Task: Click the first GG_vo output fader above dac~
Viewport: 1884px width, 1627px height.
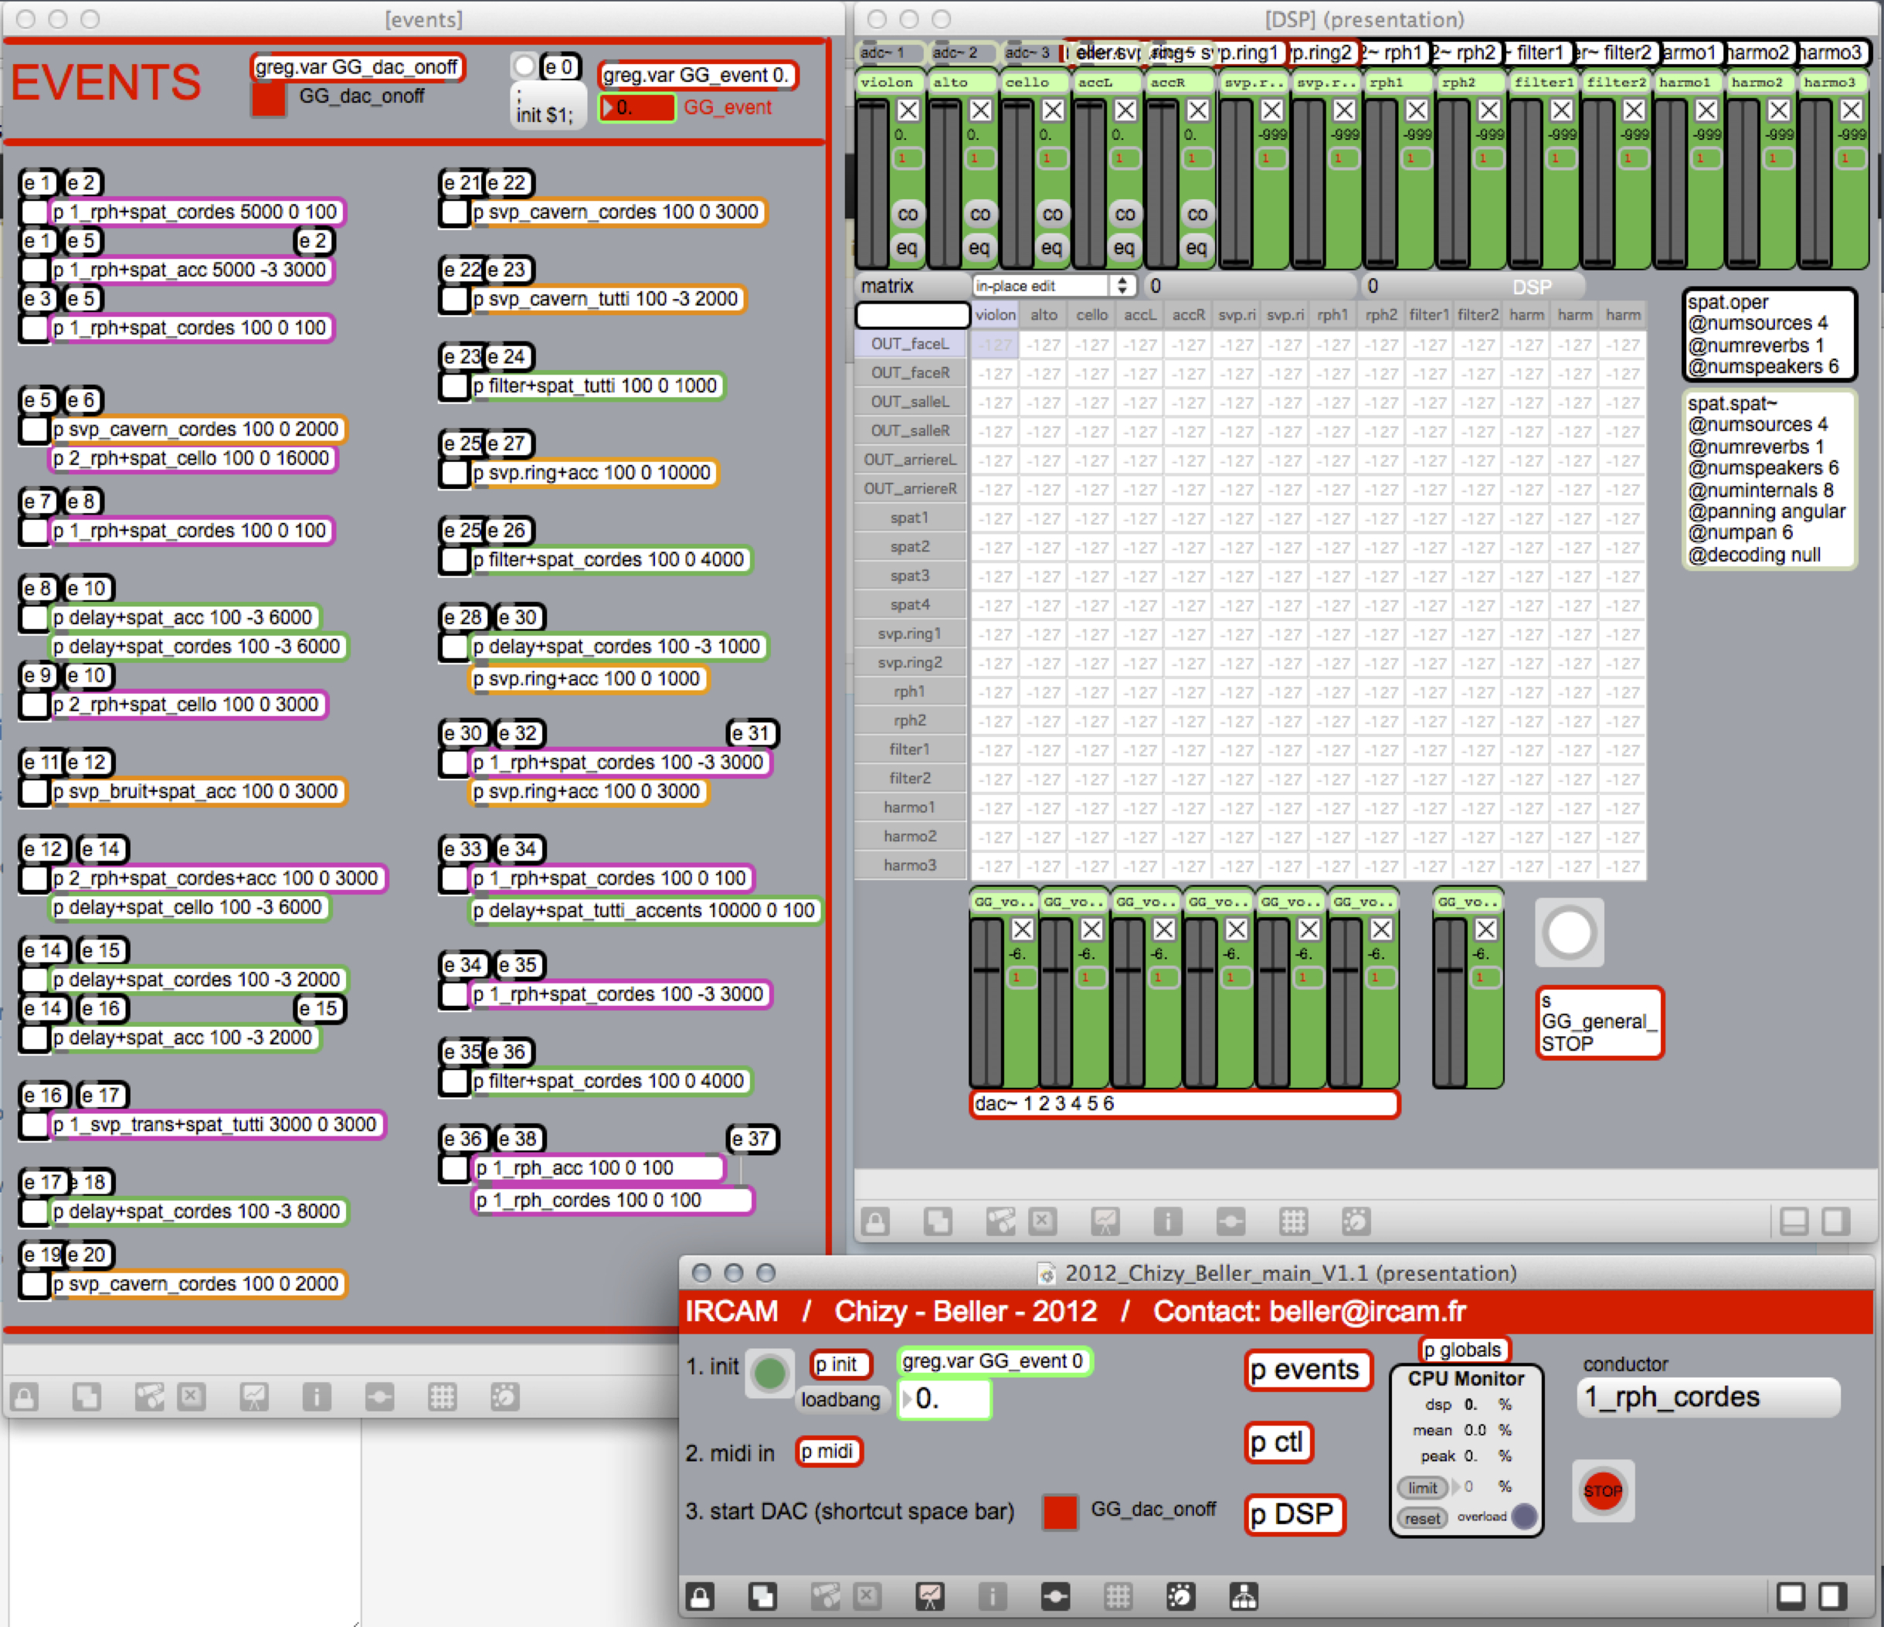Action: coord(986,1001)
